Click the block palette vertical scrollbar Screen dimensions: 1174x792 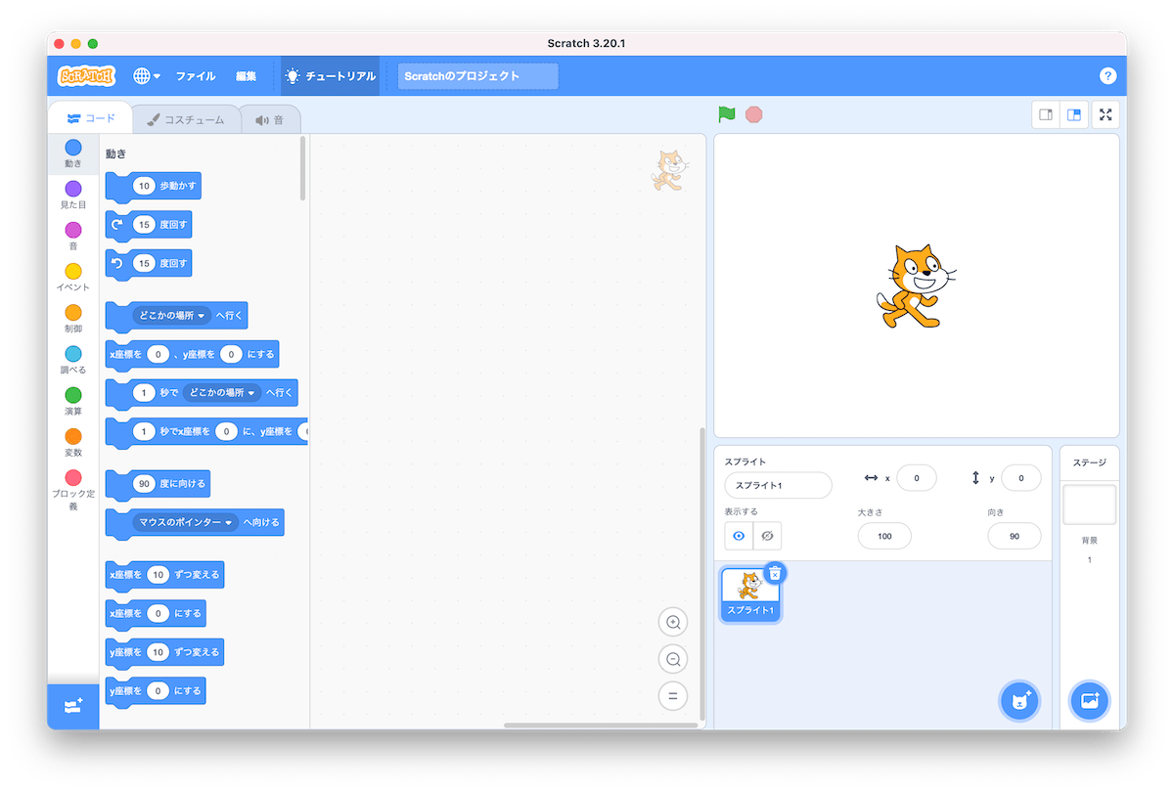click(x=303, y=168)
